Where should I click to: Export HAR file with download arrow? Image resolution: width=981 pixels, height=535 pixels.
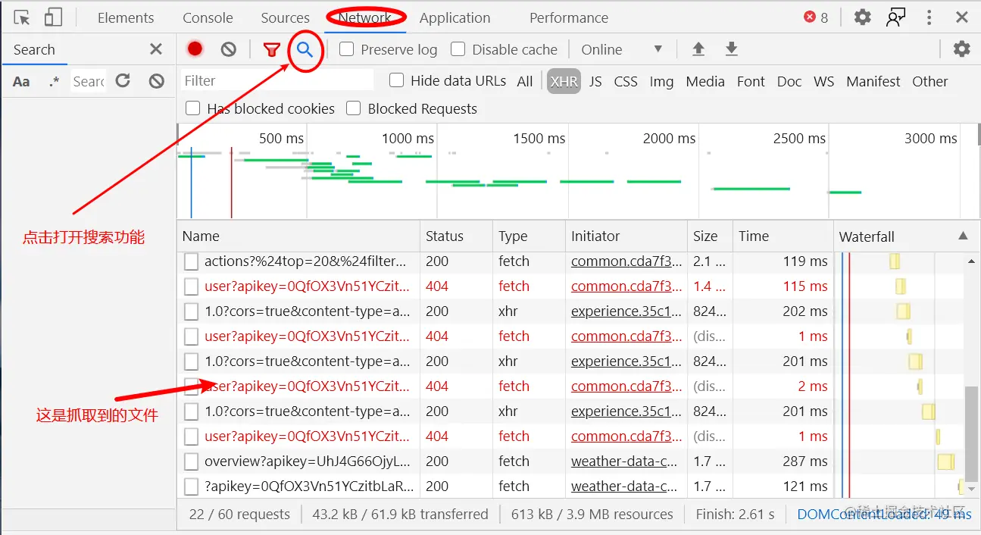731,49
